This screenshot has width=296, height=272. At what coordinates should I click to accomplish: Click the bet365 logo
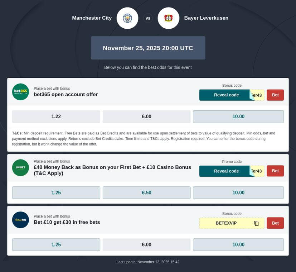[x=20, y=92]
